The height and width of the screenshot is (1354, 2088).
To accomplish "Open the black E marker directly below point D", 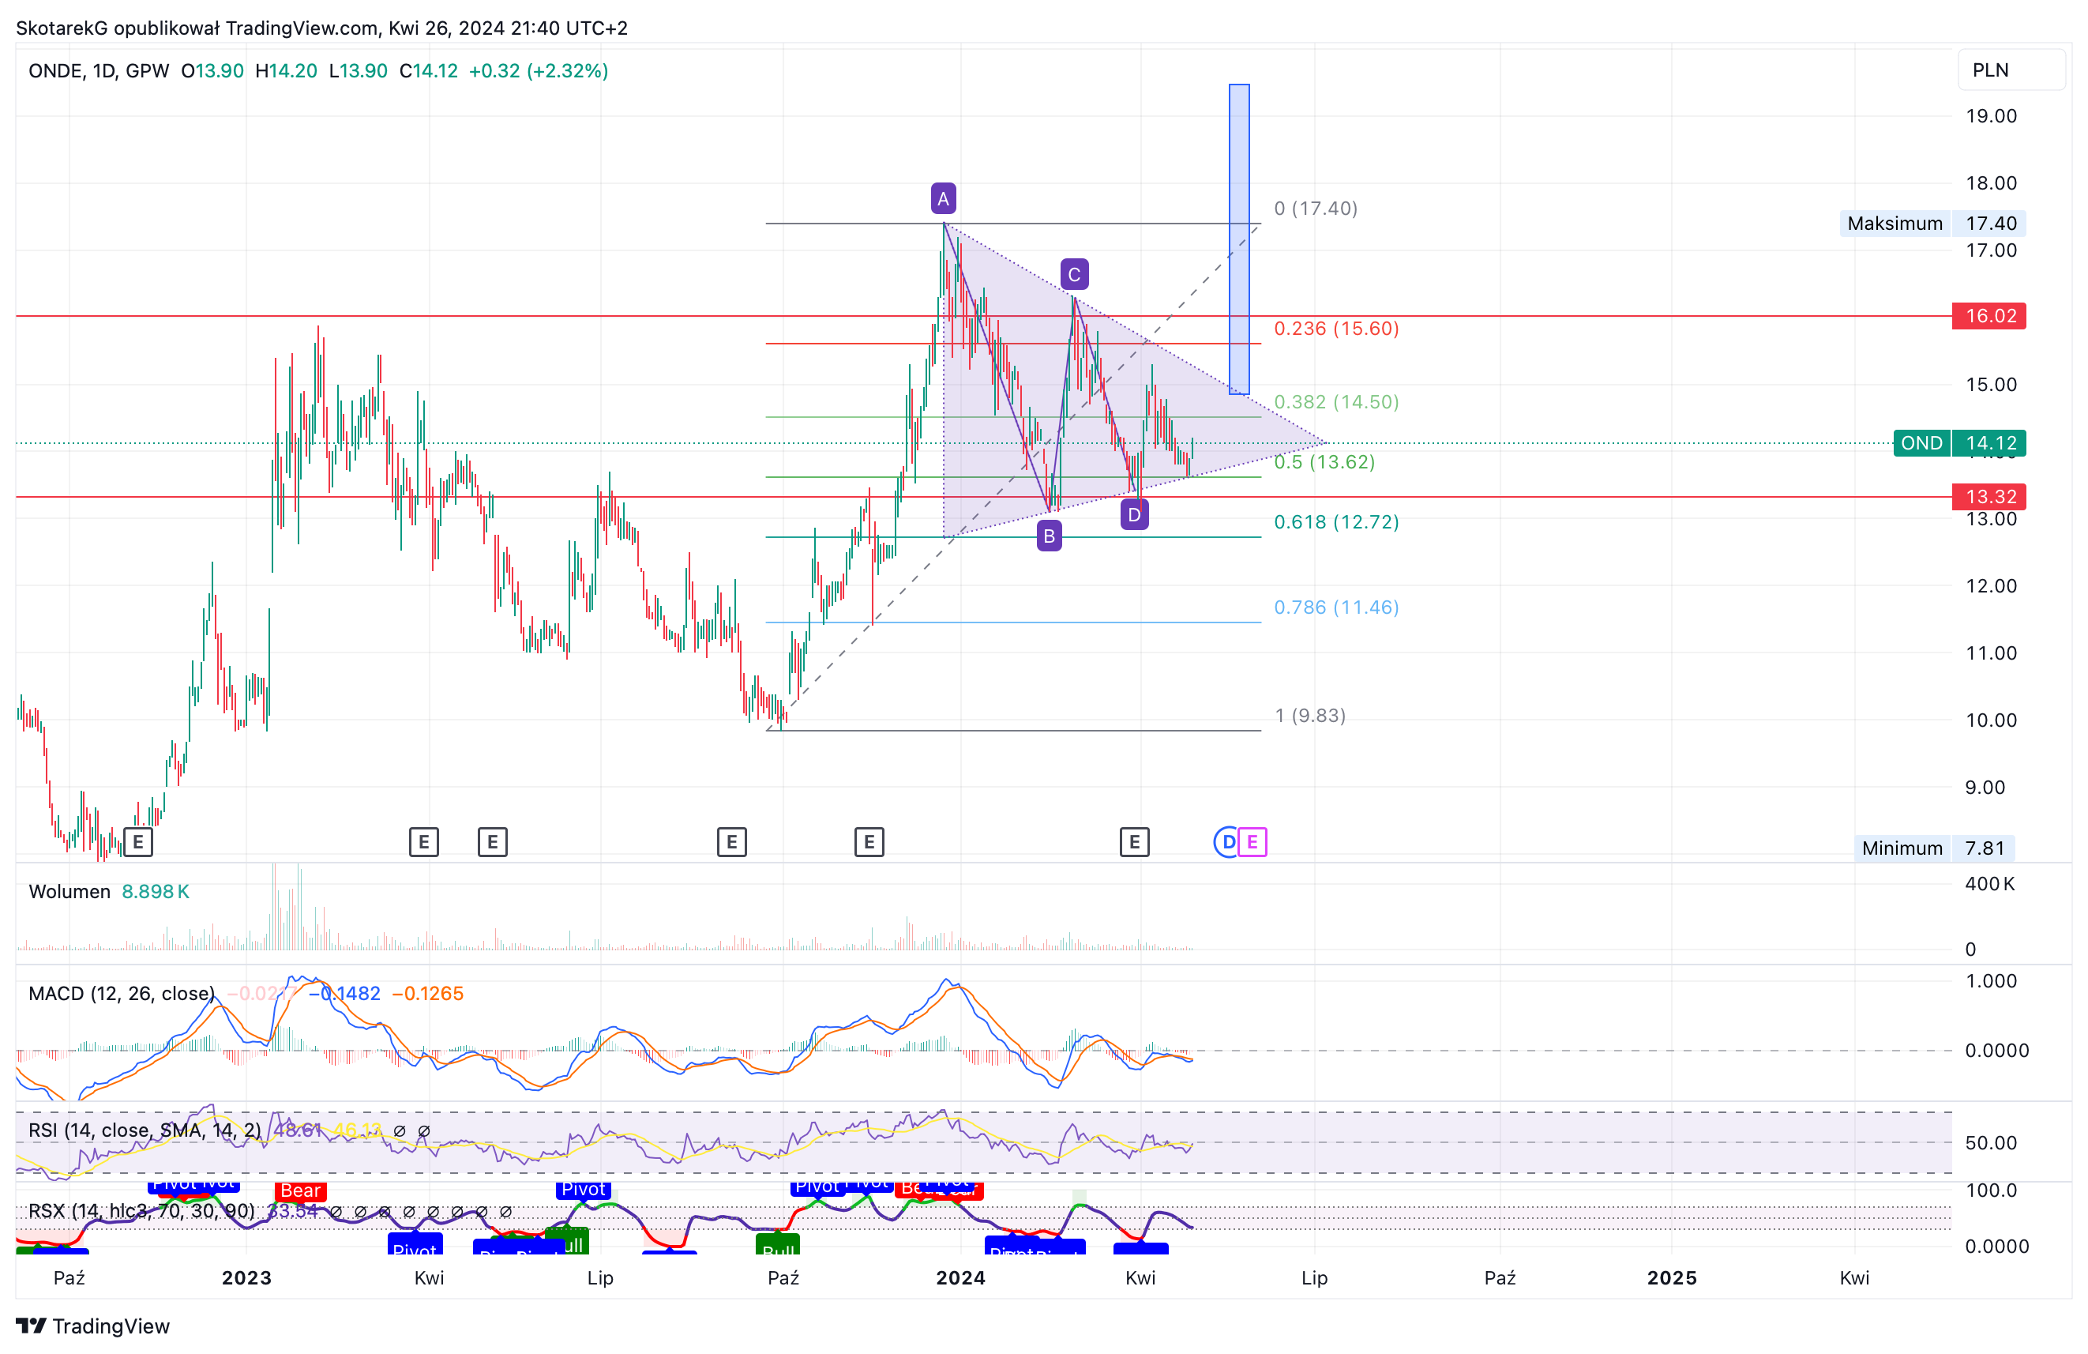I will [1134, 842].
